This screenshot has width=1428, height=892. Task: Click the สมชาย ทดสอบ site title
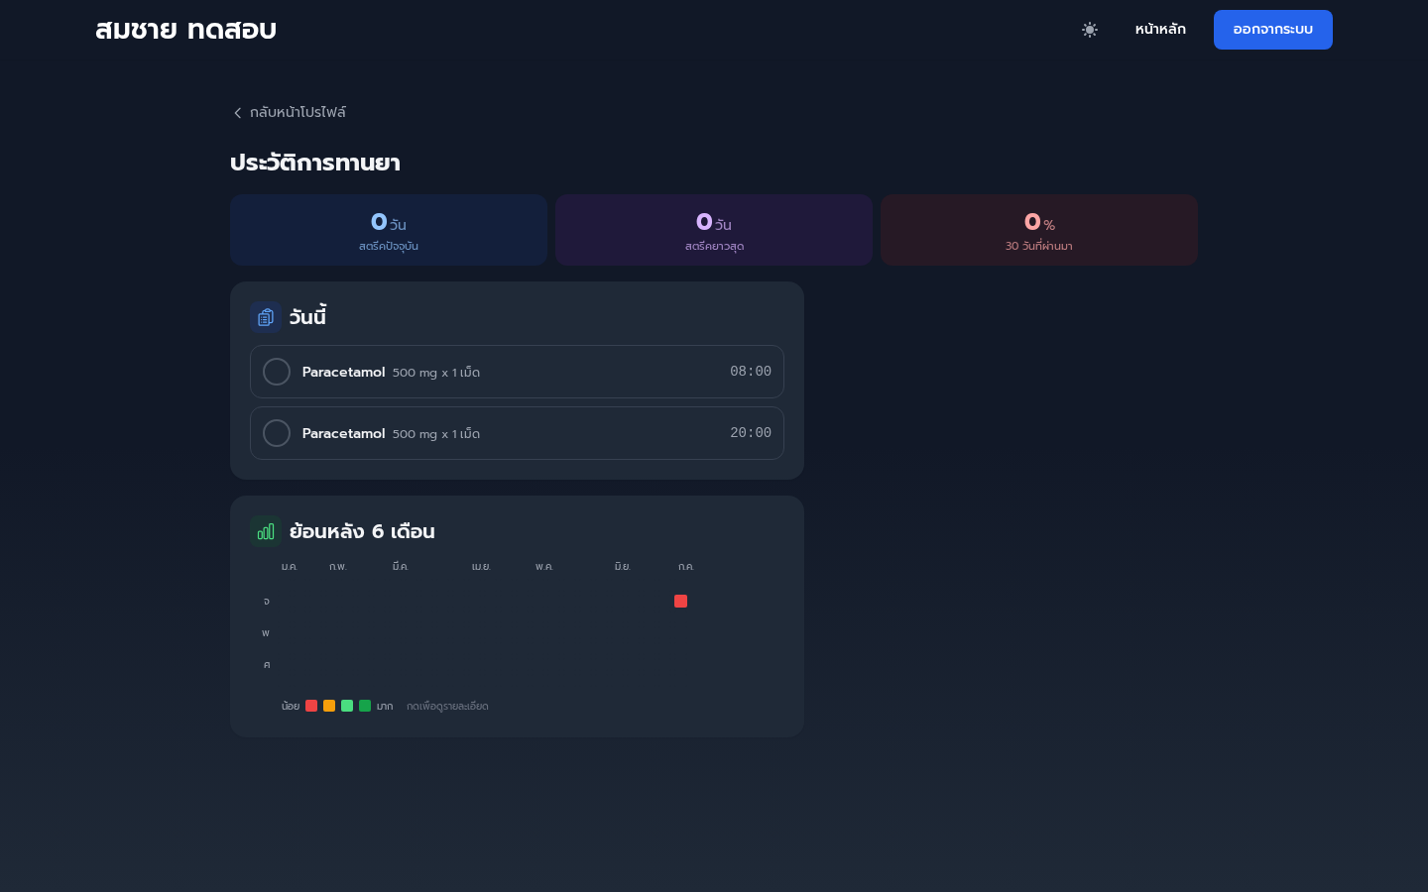pos(185,30)
